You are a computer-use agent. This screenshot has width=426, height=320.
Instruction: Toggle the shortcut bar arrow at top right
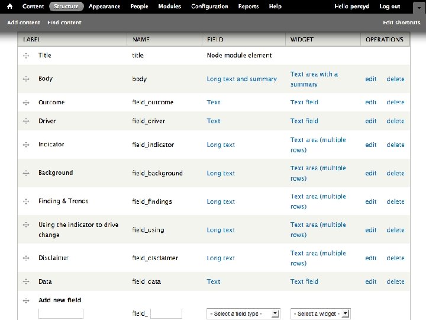tap(419, 8)
